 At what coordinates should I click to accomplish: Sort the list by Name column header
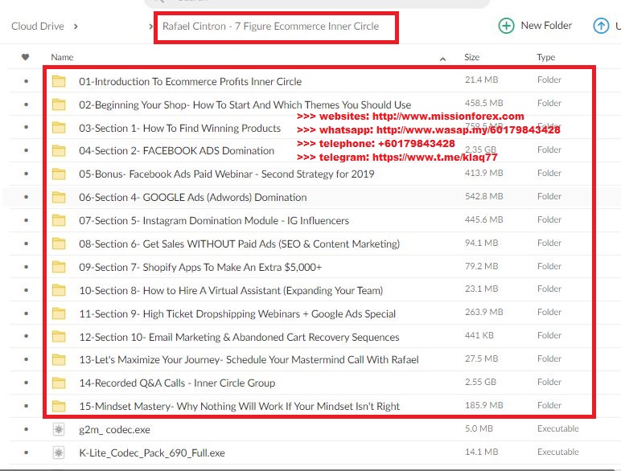[x=62, y=57]
